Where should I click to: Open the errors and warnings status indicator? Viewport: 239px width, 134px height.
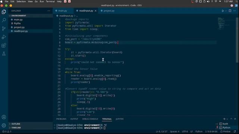(x=7, y=131)
